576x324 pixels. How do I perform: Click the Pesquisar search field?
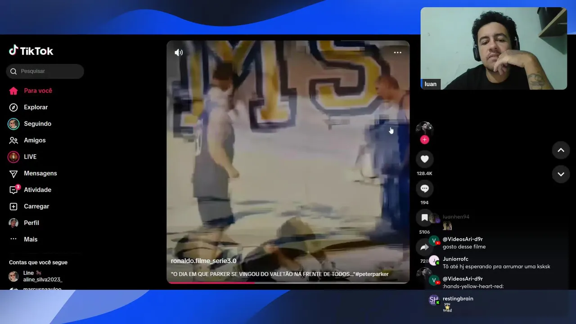click(x=45, y=71)
